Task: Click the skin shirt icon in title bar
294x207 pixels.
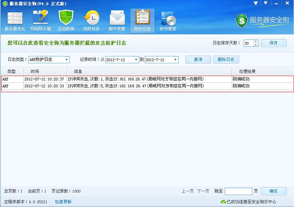Action: [255, 3]
